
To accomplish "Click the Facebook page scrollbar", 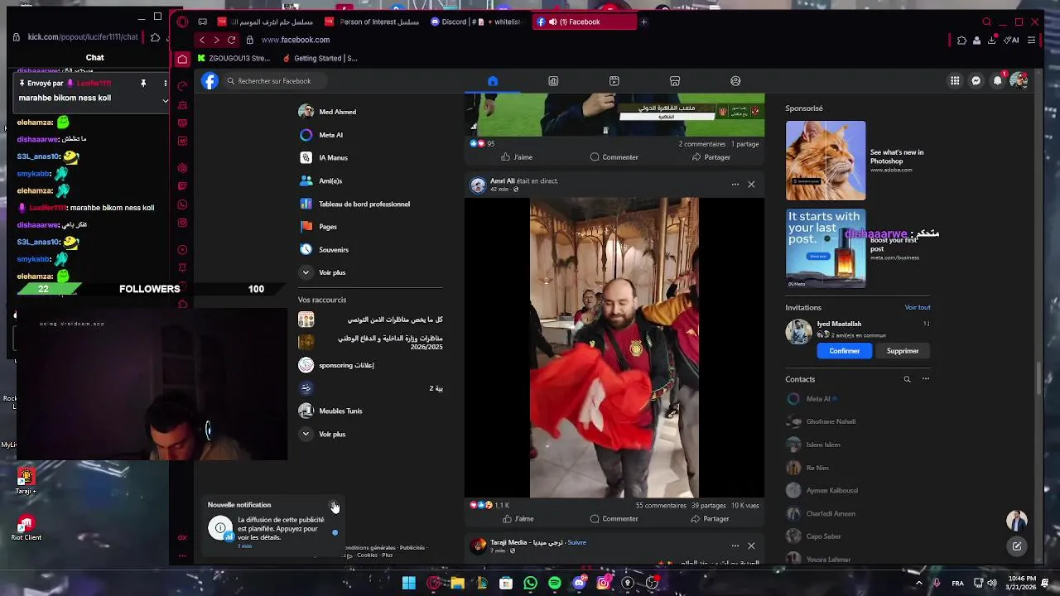I will point(1040,379).
